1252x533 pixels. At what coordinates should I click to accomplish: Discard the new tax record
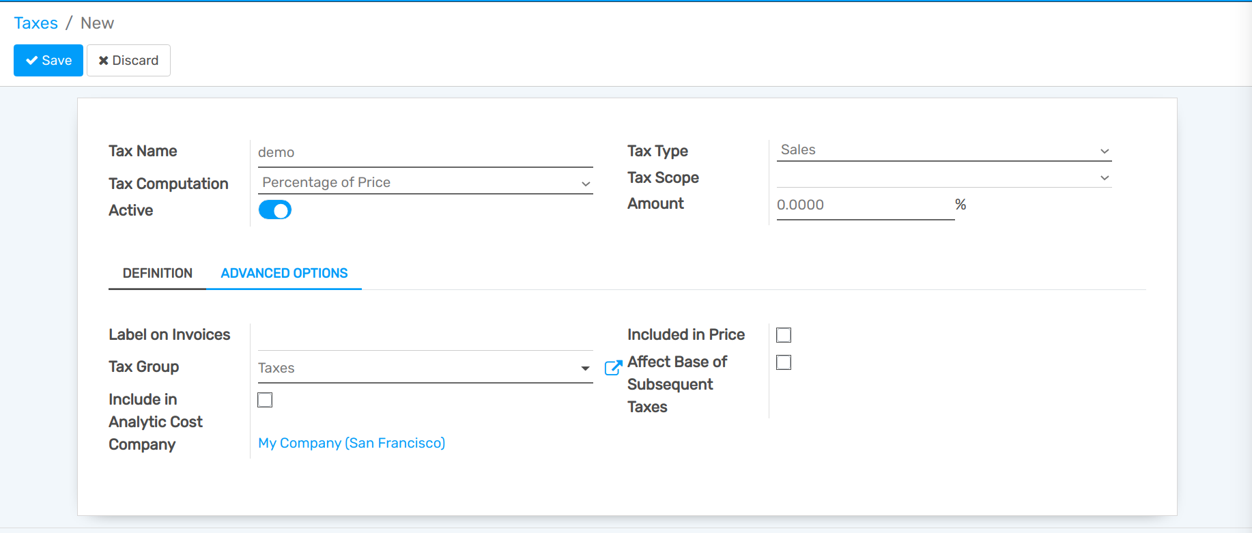pos(128,61)
